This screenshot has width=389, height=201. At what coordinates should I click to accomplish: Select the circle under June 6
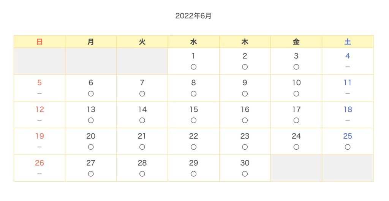tap(91, 94)
